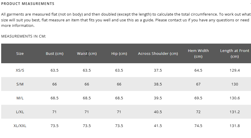
Task: Click the Waist (cm) column header
Action: [87, 54]
